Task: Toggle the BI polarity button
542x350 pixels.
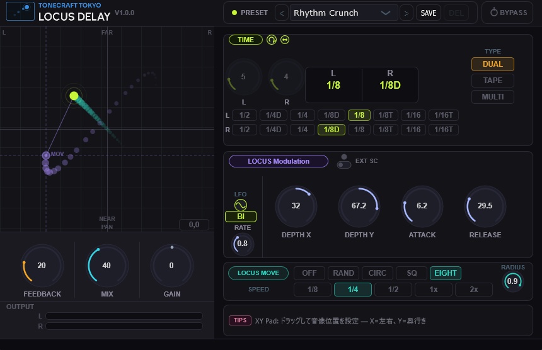Action: point(241,217)
